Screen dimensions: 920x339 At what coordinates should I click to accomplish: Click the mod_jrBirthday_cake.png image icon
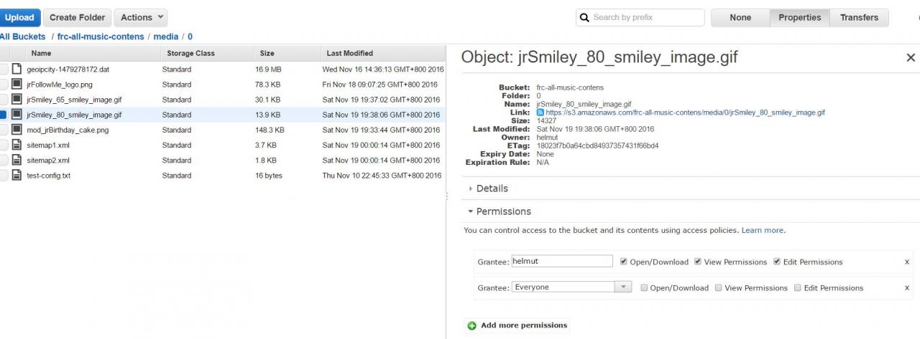17,130
